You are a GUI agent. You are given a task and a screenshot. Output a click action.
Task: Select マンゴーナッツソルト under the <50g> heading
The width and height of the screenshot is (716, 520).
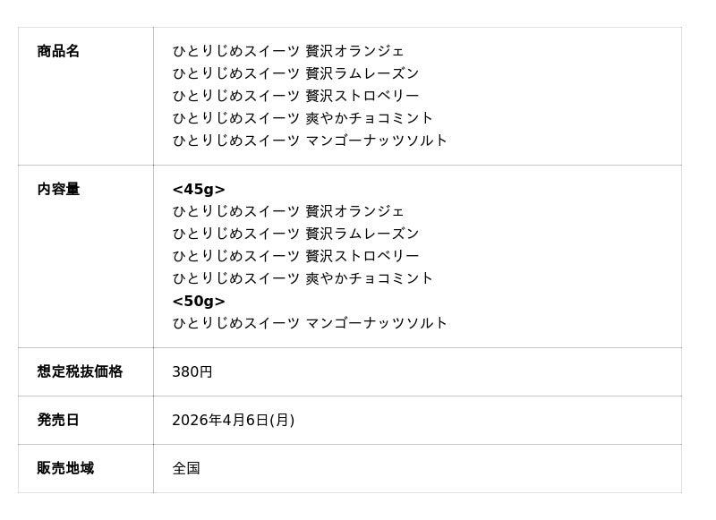tap(376, 323)
